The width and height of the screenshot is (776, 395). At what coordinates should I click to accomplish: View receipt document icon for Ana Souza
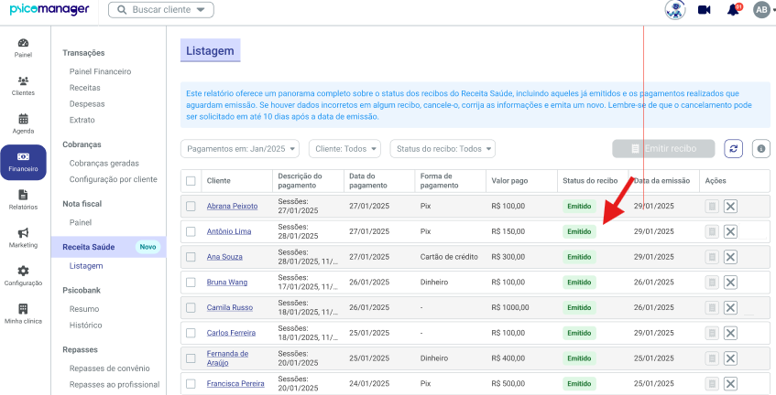coord(712,257)
